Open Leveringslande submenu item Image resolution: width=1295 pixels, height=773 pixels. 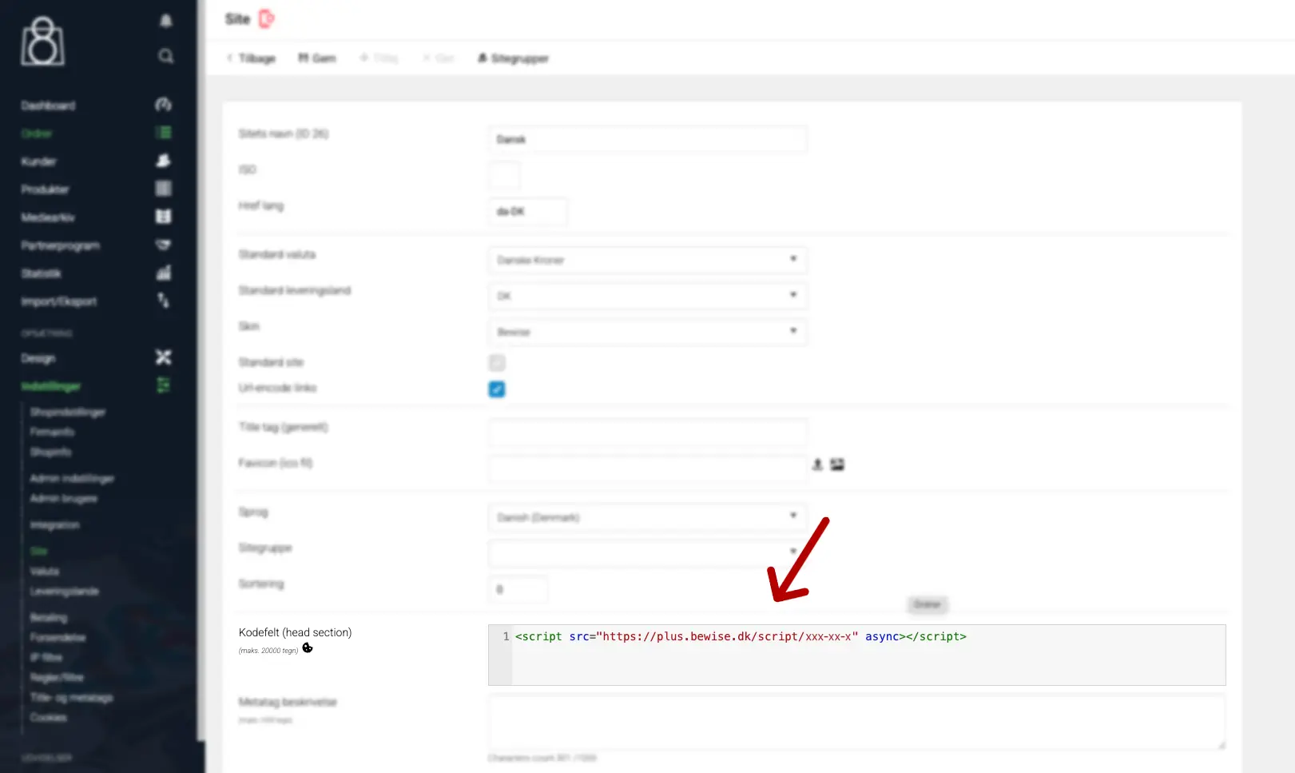pos(65,592)
